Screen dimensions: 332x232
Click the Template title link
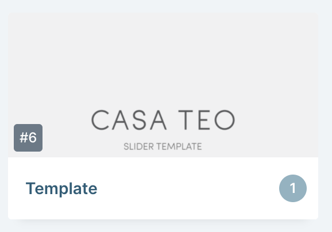click(61, 188)
